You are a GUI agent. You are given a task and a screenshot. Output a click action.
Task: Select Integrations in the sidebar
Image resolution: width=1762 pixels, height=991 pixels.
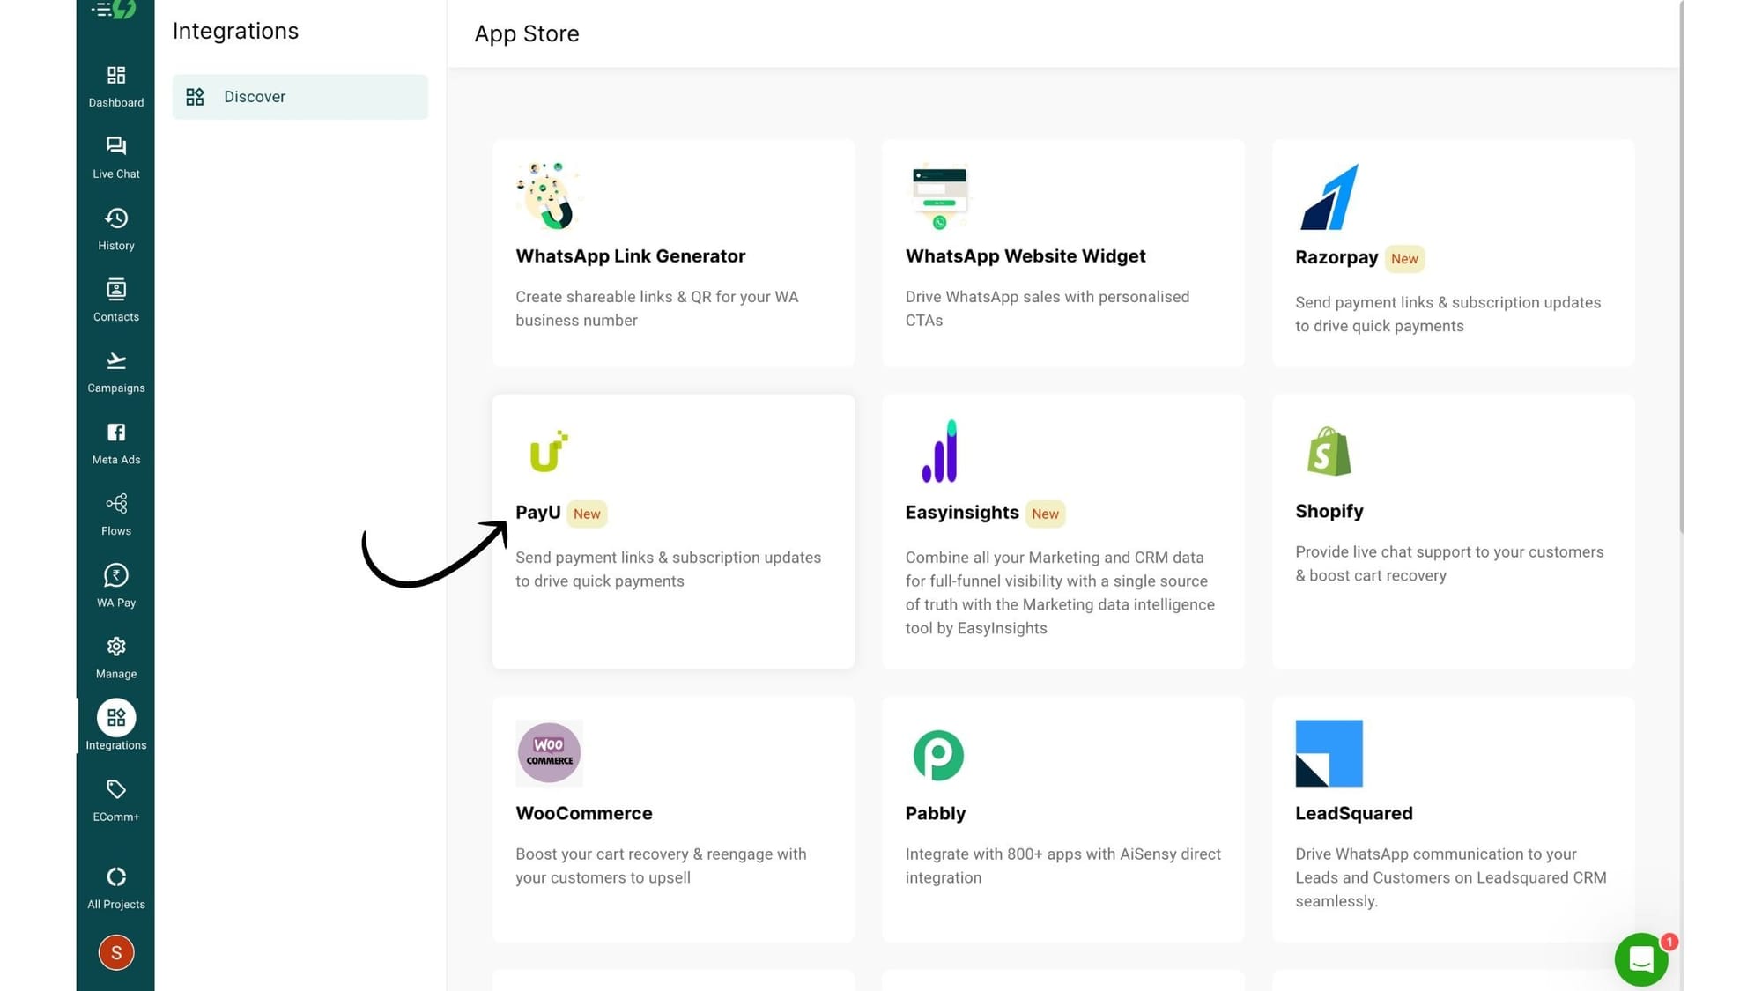pos(115,726)
